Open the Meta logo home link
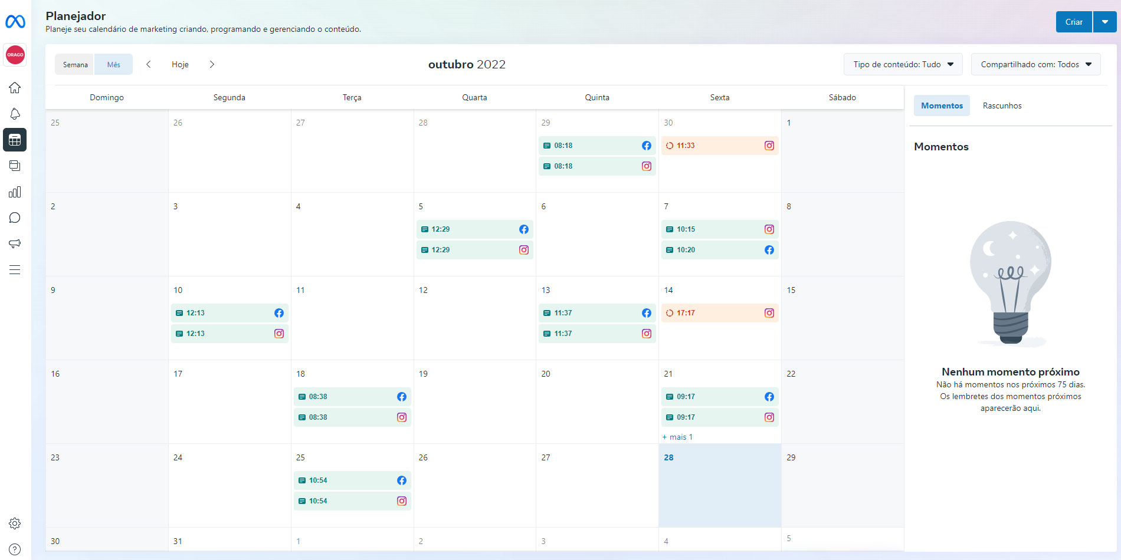 tap(15, 21)
